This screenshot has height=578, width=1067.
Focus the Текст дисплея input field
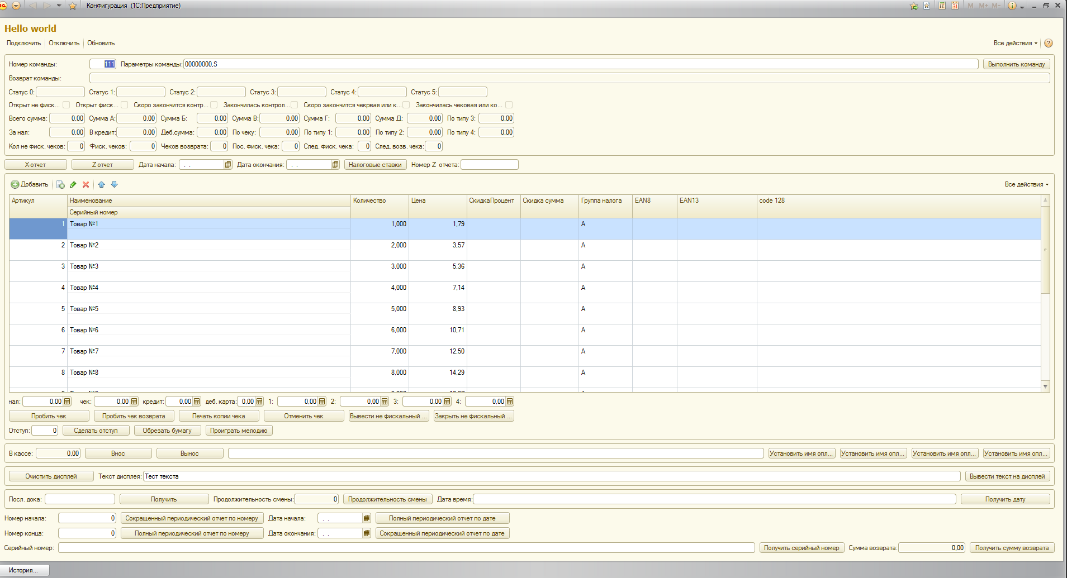[552, 476]
